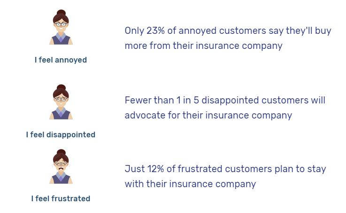The width and height of the screenshot is (346, 213).
Task: Click the hair bun on the annoyed avatar
Action: [61, 13]
